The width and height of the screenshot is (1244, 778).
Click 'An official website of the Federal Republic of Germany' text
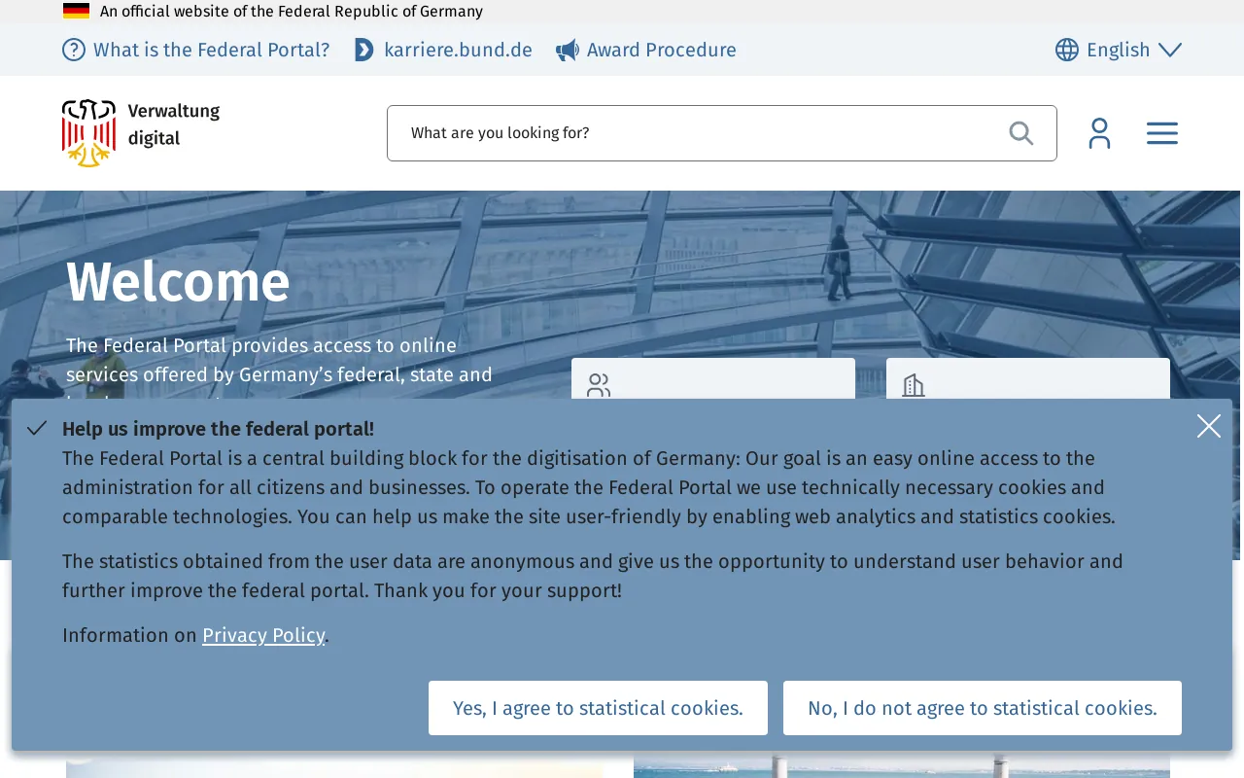pyautogui.click(x=292, y=12)
